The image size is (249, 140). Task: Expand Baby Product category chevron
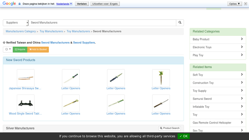tap(242, 39)
